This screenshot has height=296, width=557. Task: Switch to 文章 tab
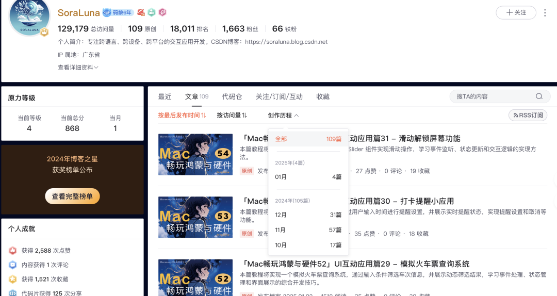tap(196, 96)
